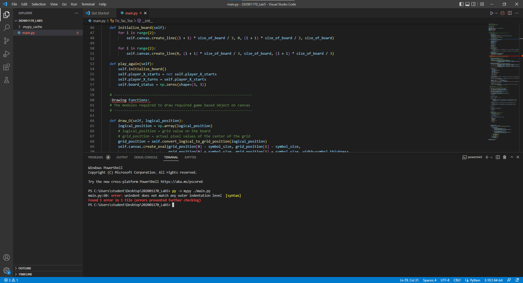
Task: Open the Source Control view
Action: click(x=7, y=41)
